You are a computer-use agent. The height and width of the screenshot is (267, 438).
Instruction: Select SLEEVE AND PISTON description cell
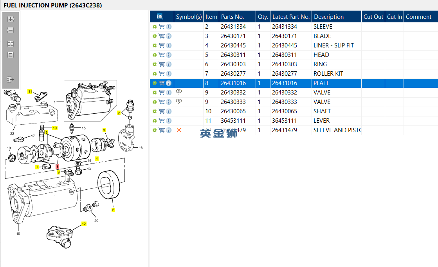(337, 130)
